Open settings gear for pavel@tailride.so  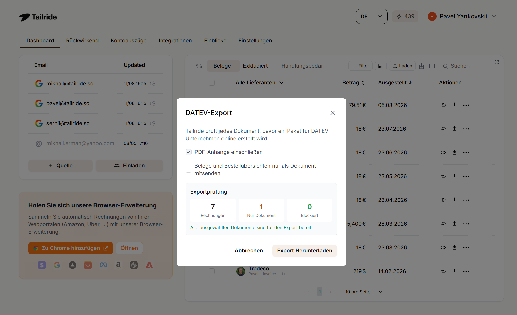tap(153, 103)
